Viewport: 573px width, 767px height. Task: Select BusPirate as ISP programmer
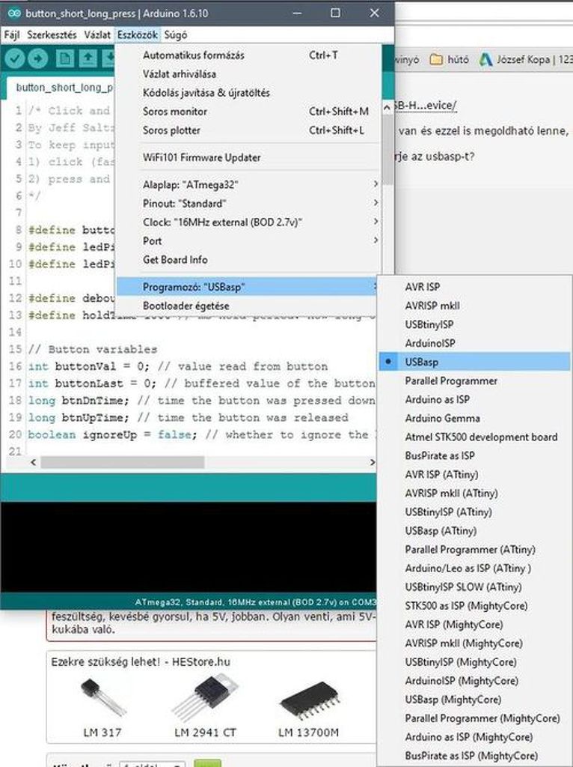pyautogui.click(x=474, y=455)
